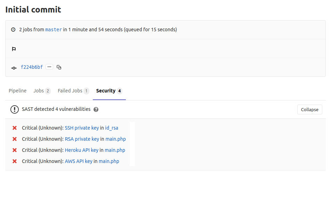This screenshot has width=331, height=205.
Task: Click the SAST exclamation warning icon
Action: click(14, 109)
